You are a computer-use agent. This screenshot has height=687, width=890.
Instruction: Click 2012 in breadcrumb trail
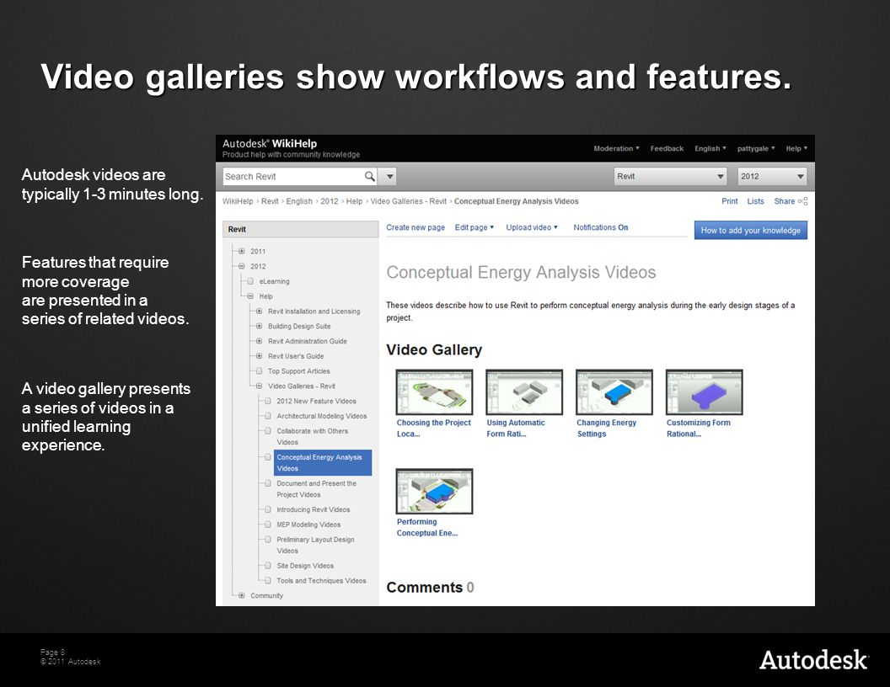(x=330, y=201)
